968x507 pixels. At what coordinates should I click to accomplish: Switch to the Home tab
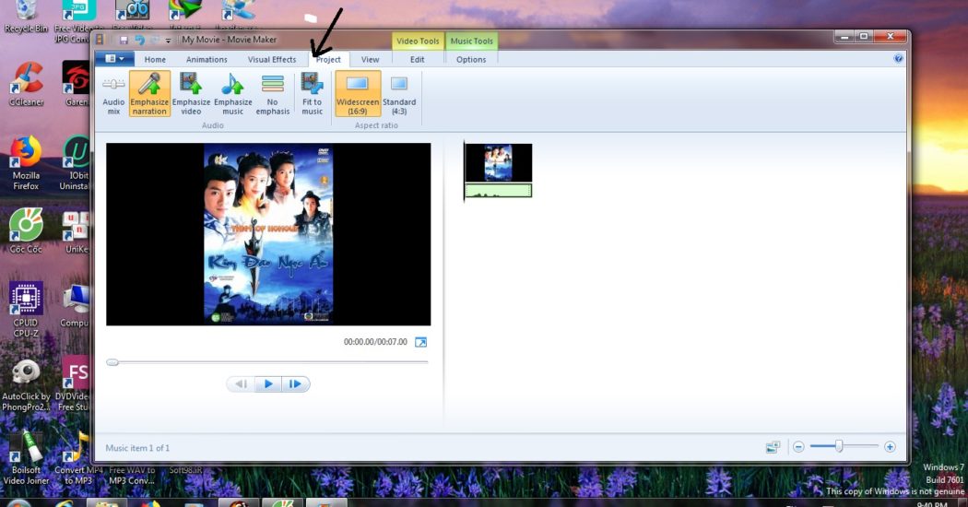(x=155, y=59)
